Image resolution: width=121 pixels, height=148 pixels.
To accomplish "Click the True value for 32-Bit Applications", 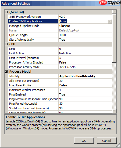I will coord(63,21).
